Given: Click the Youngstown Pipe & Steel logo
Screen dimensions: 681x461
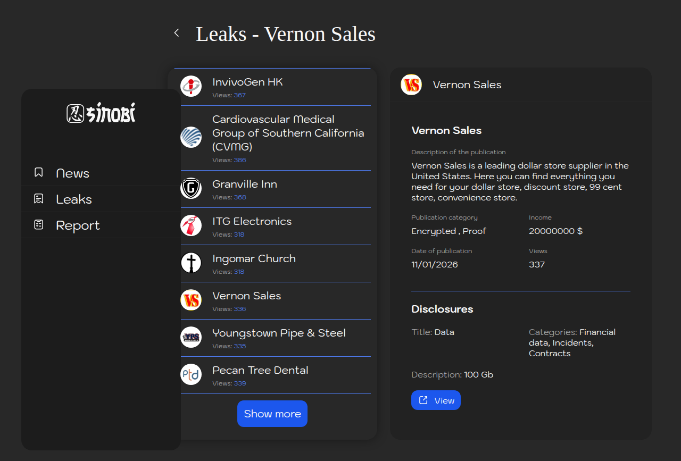Looking at the screenshot, I should (x=191, y=337).
